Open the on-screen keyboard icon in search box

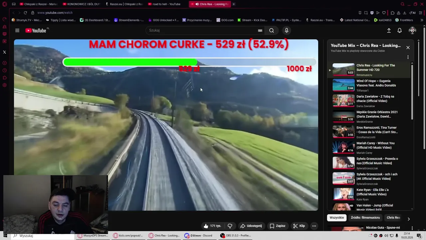[x=260, y=30]
